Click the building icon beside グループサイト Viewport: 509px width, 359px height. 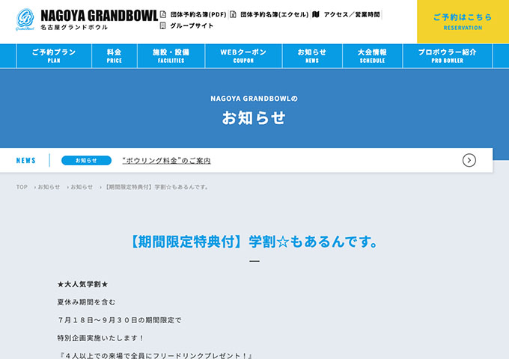coord(163,25)
